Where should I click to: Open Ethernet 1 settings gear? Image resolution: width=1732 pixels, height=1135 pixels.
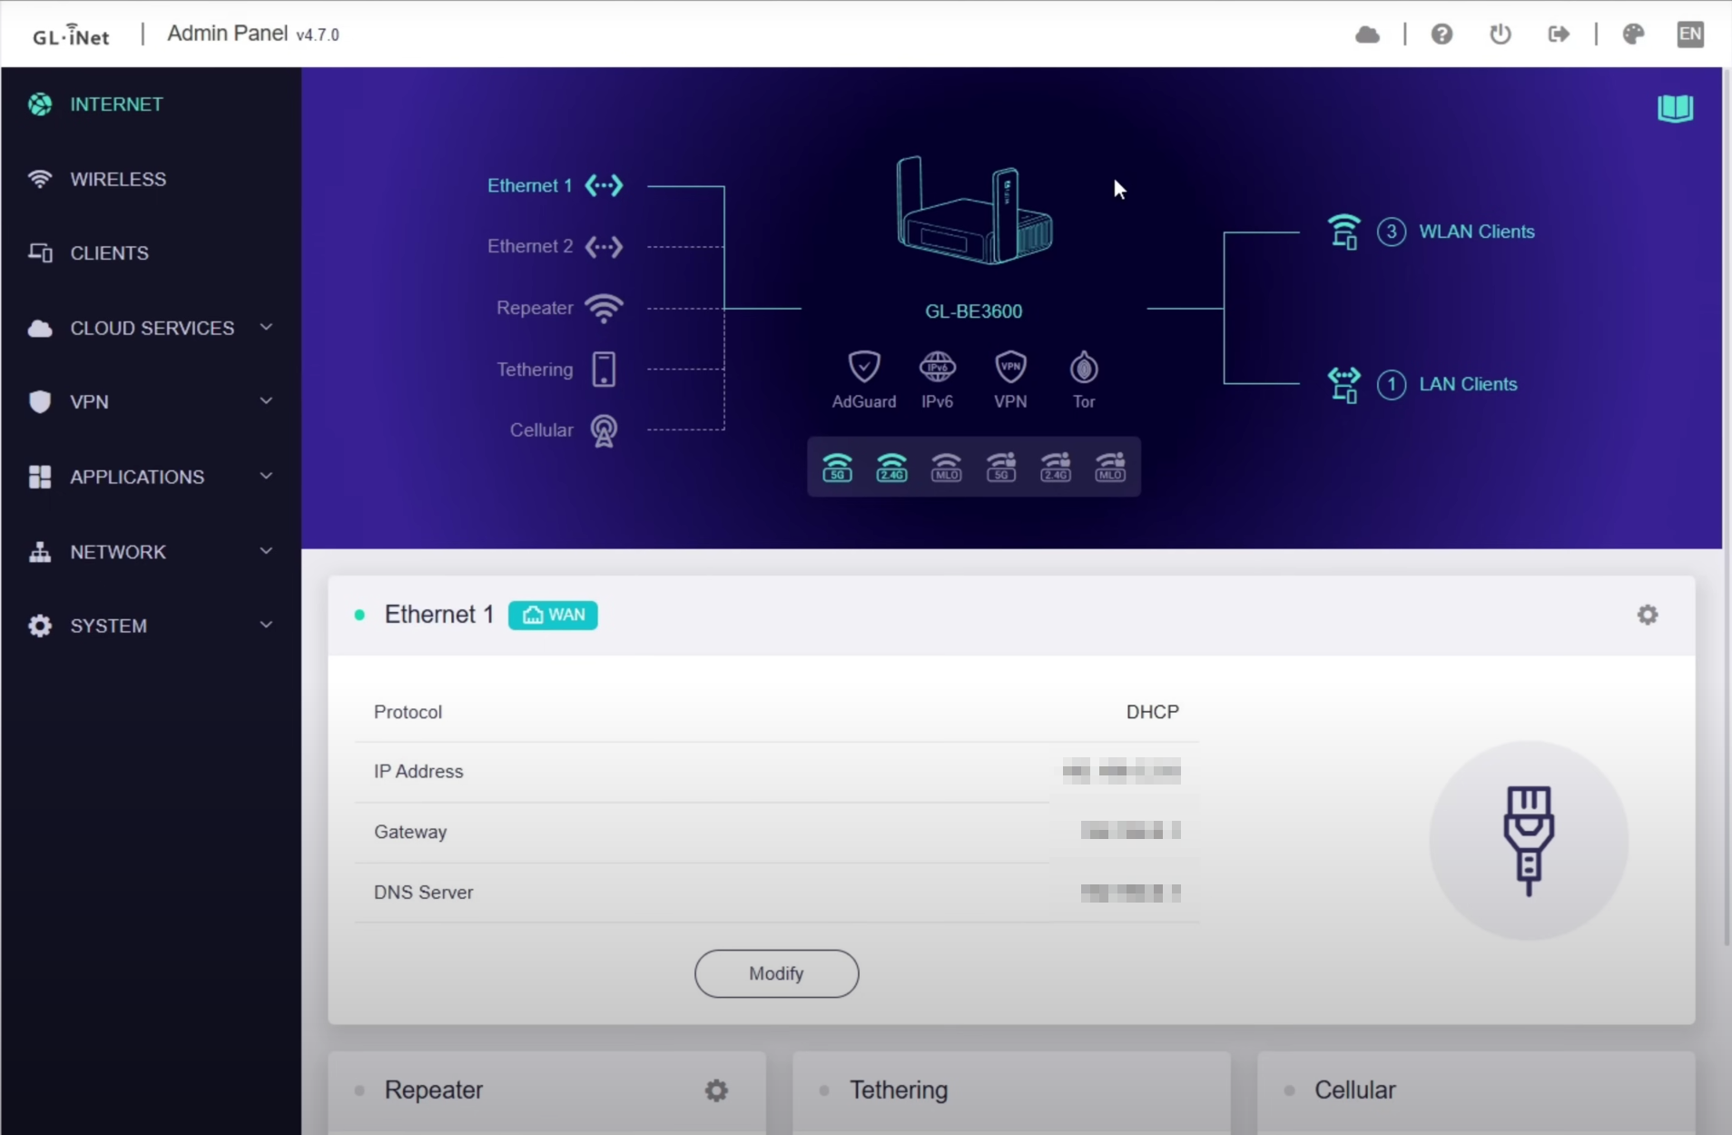pos(1648,615)
